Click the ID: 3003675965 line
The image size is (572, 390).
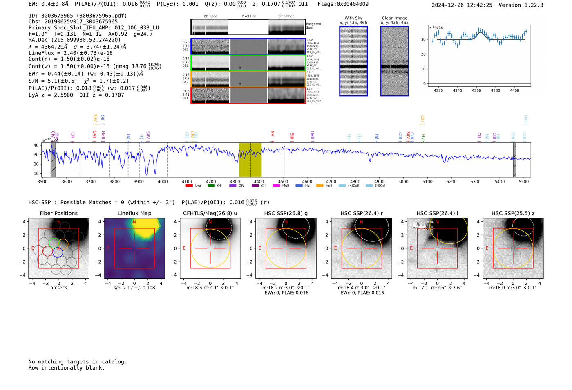coord(78,16)
